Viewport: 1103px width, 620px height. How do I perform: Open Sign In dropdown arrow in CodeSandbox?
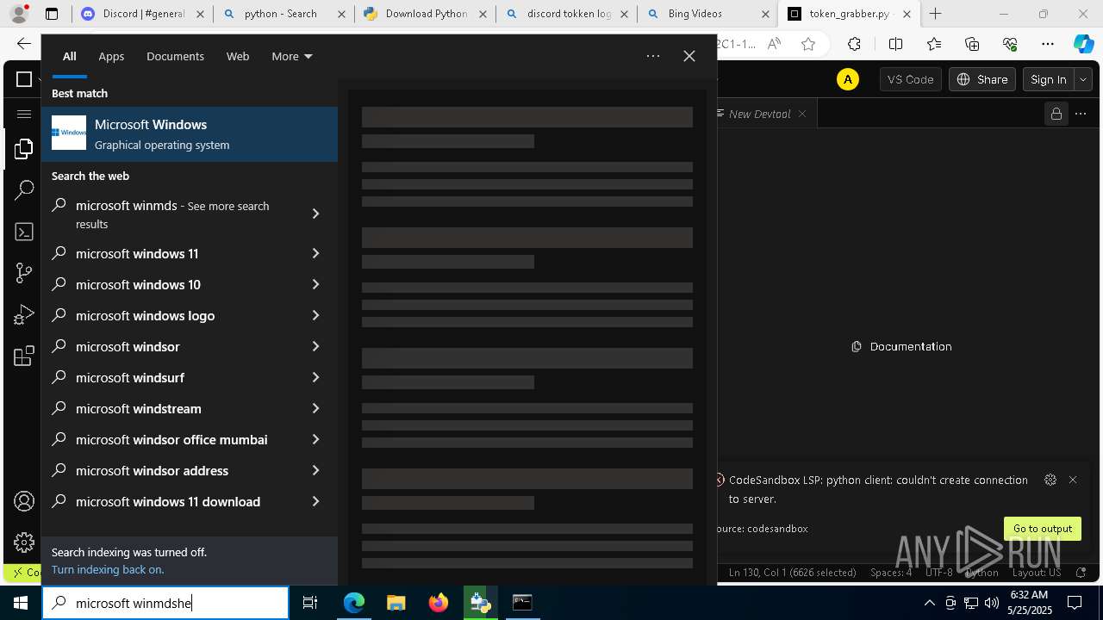pos(1083,79)
